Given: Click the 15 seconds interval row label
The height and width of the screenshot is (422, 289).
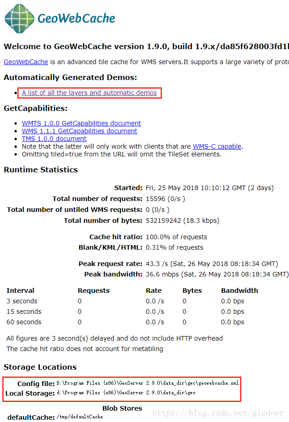Looking at the screenshot, I should coord(24,311).
